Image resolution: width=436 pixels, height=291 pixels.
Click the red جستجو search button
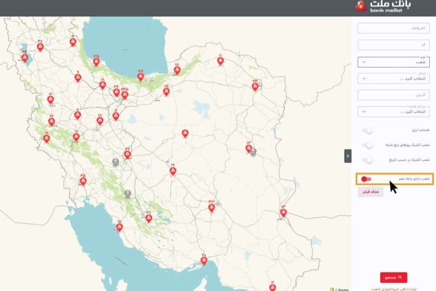(x=393, y=277)
